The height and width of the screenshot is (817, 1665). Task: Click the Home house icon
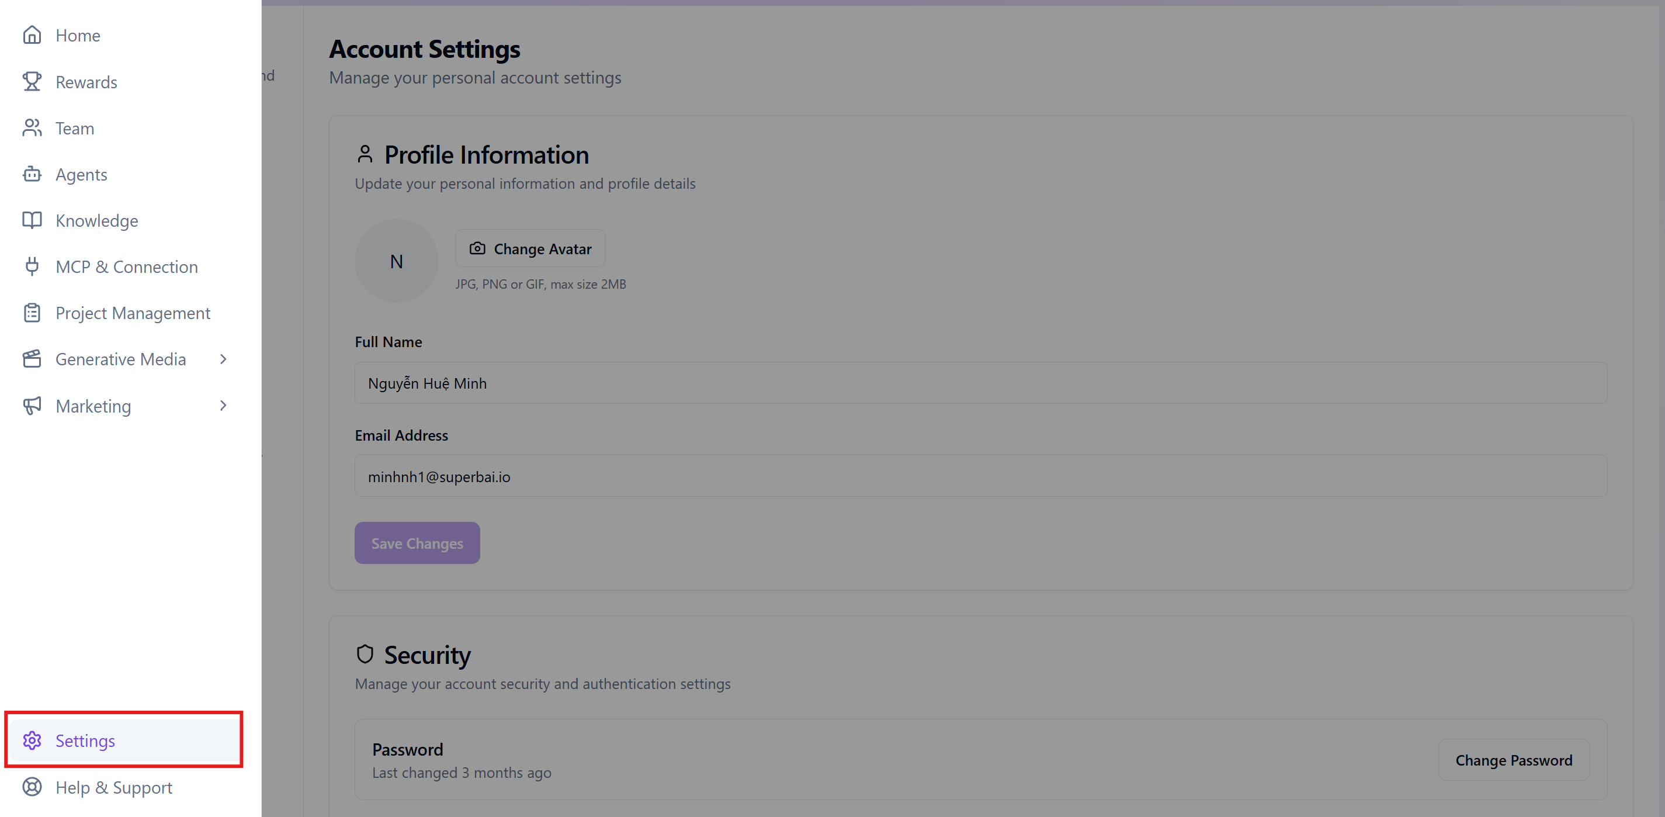tap(32, 35)
